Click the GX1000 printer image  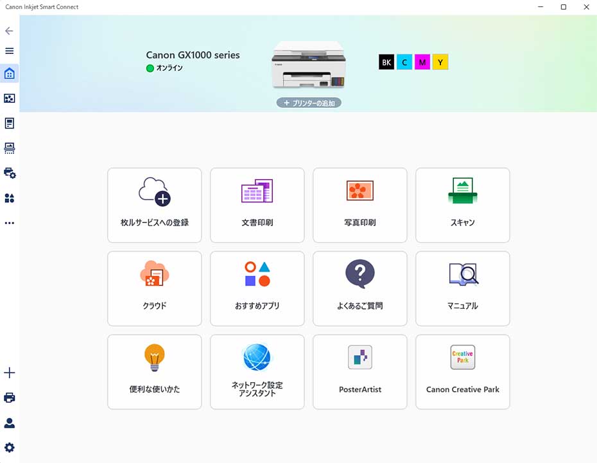coord(309,65)
